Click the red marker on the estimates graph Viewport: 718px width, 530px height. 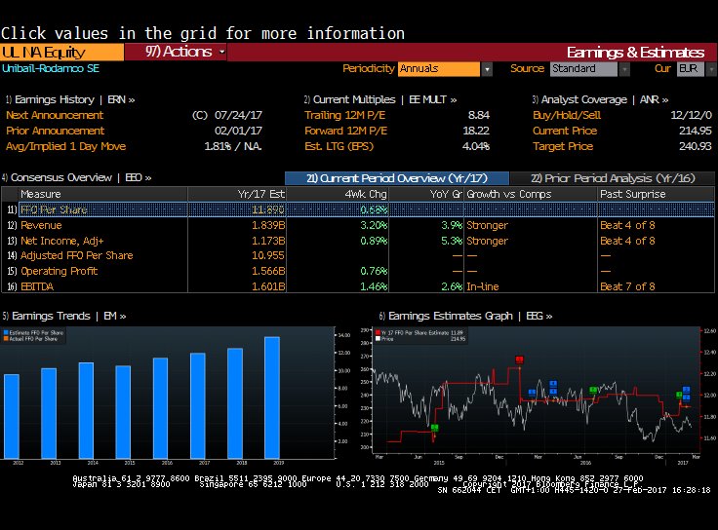[519, 360]
